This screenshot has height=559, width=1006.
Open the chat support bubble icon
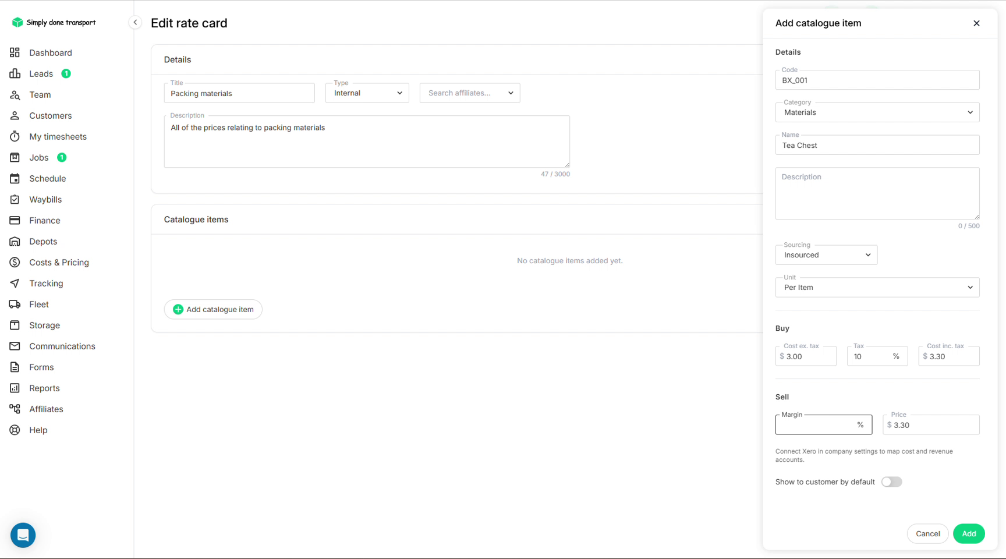point(23,535)
